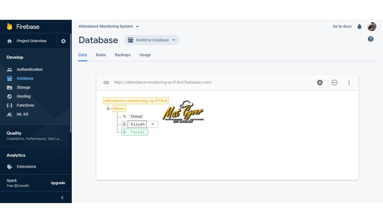Image resolution: width=383 pixels, height=215 pixels.
Task: Open project settings gear icon
Action: pos(63,41)
